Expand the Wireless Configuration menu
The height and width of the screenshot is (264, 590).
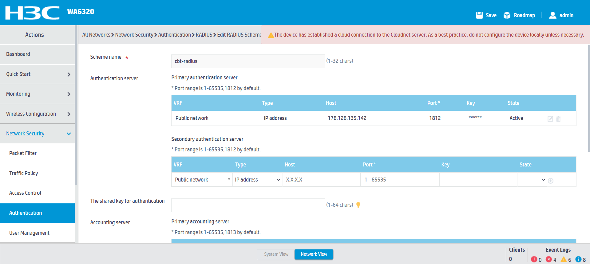pos(38,114)
